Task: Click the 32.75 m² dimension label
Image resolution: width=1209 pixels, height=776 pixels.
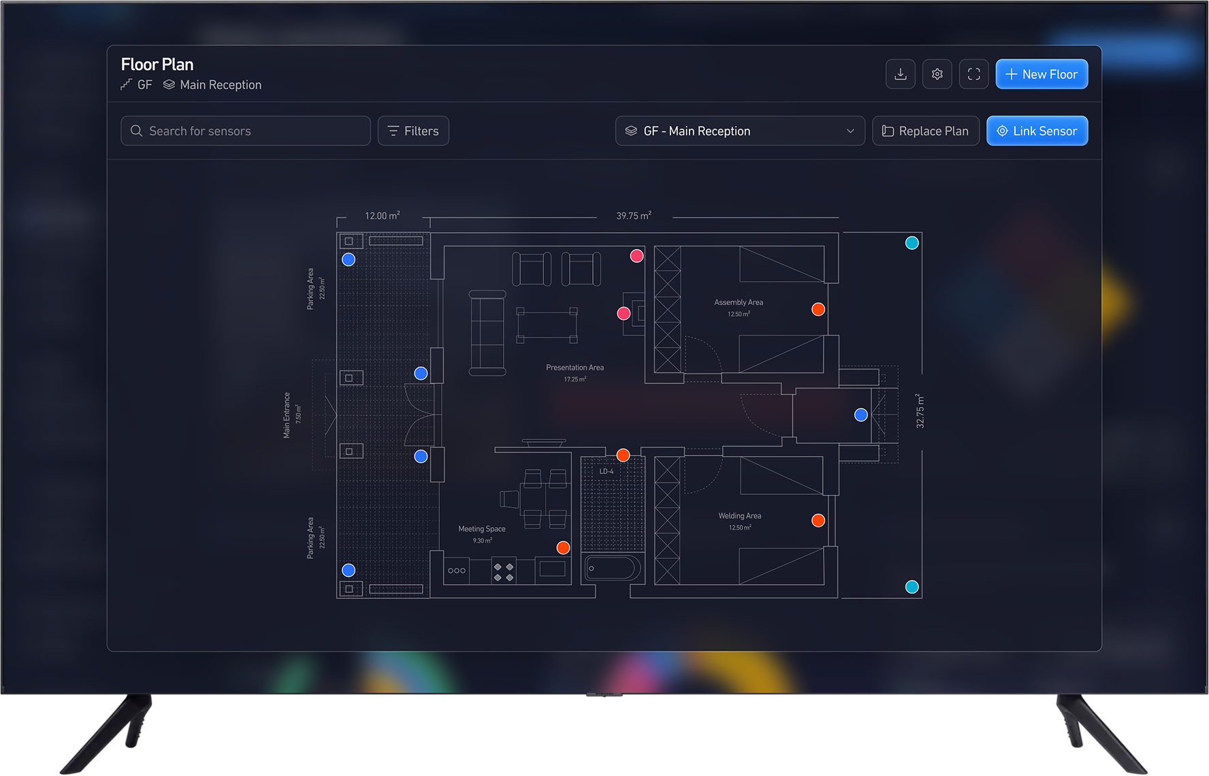Action: [920, 410]
